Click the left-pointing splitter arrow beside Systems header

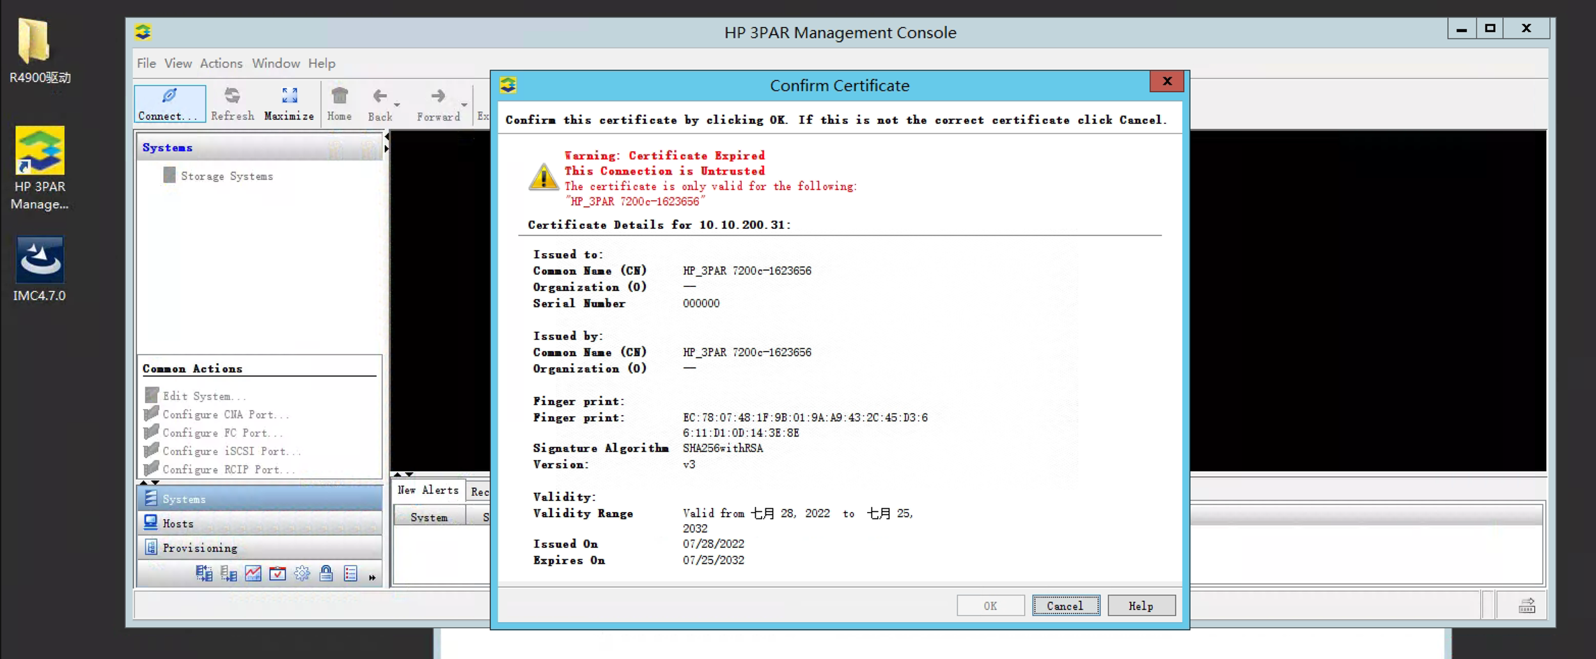click(386, 137)
